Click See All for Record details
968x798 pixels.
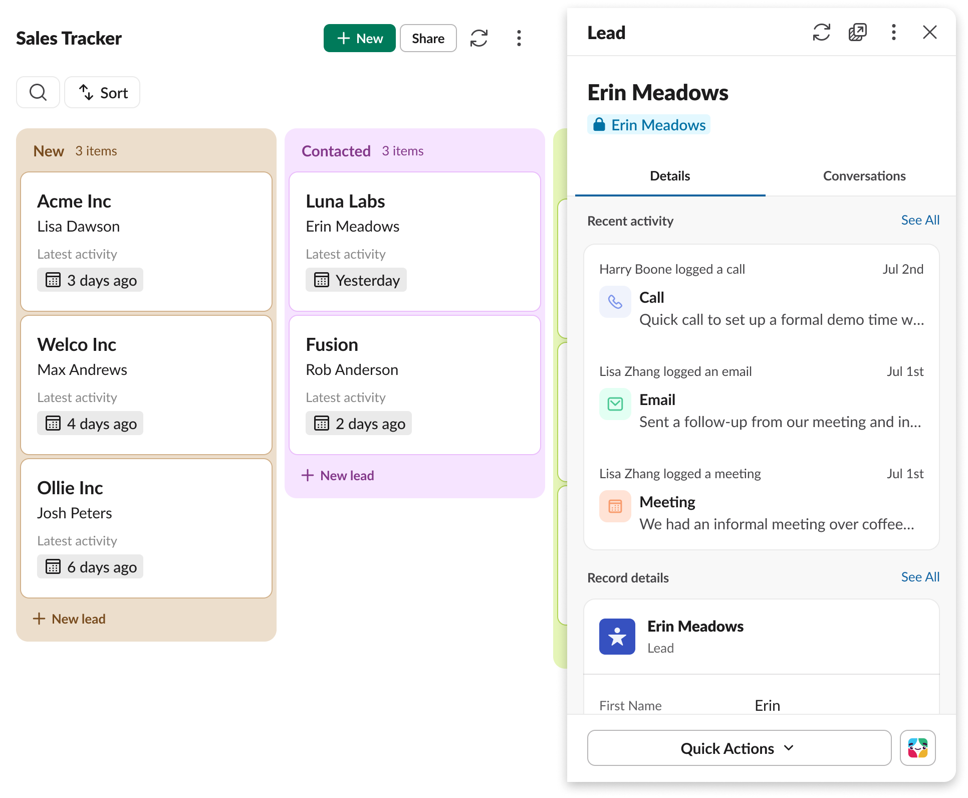coord(920,577)
